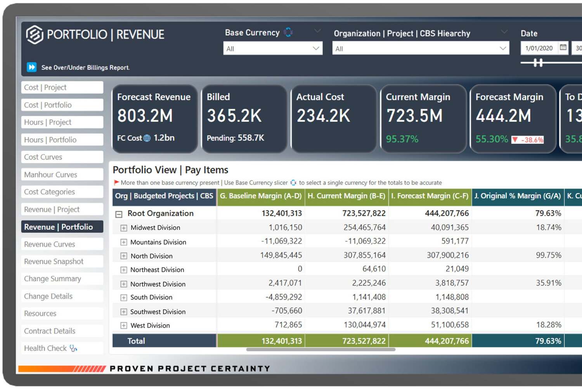Click the currency exchange icon beside Base Currency
582x390 pixels.
click(x=288, y=32)
